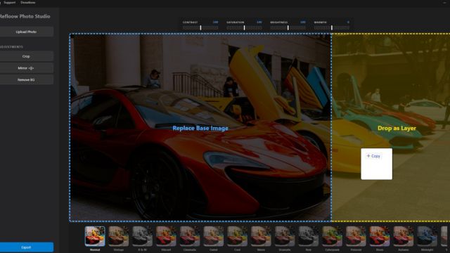Apply the Autumn filter thumbnail
The image size is (450, 253).
coord(403,236)
